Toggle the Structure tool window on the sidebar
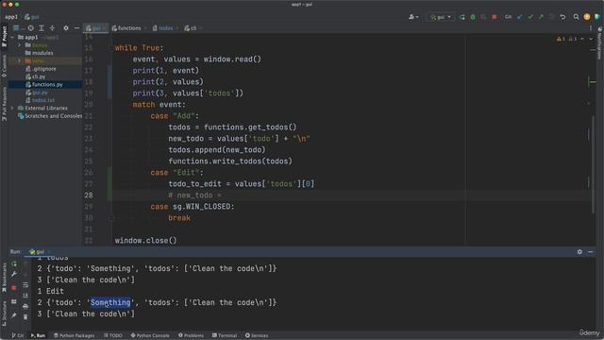604x340 pixels. pyautogui.click(x=4, y=313)
